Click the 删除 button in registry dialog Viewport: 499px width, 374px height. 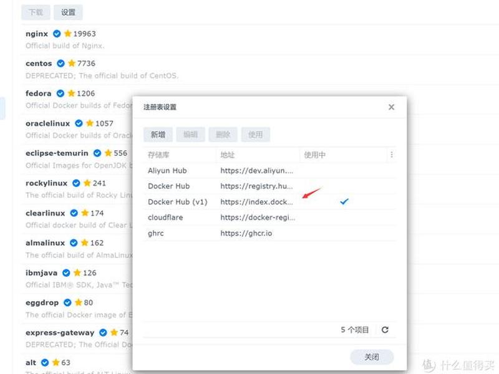223,135
